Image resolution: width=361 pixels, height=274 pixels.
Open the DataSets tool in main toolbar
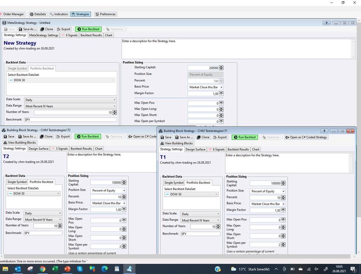(38, 14)
